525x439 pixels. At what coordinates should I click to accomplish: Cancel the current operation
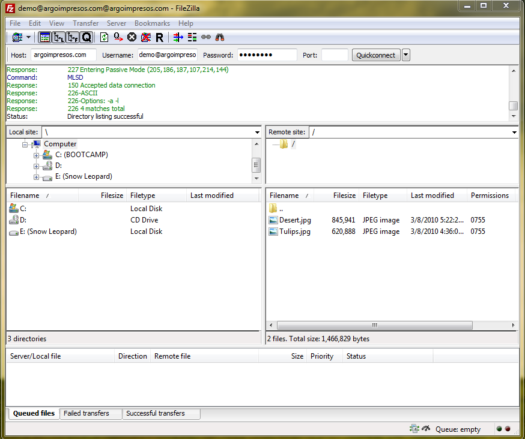click(132, 37)
